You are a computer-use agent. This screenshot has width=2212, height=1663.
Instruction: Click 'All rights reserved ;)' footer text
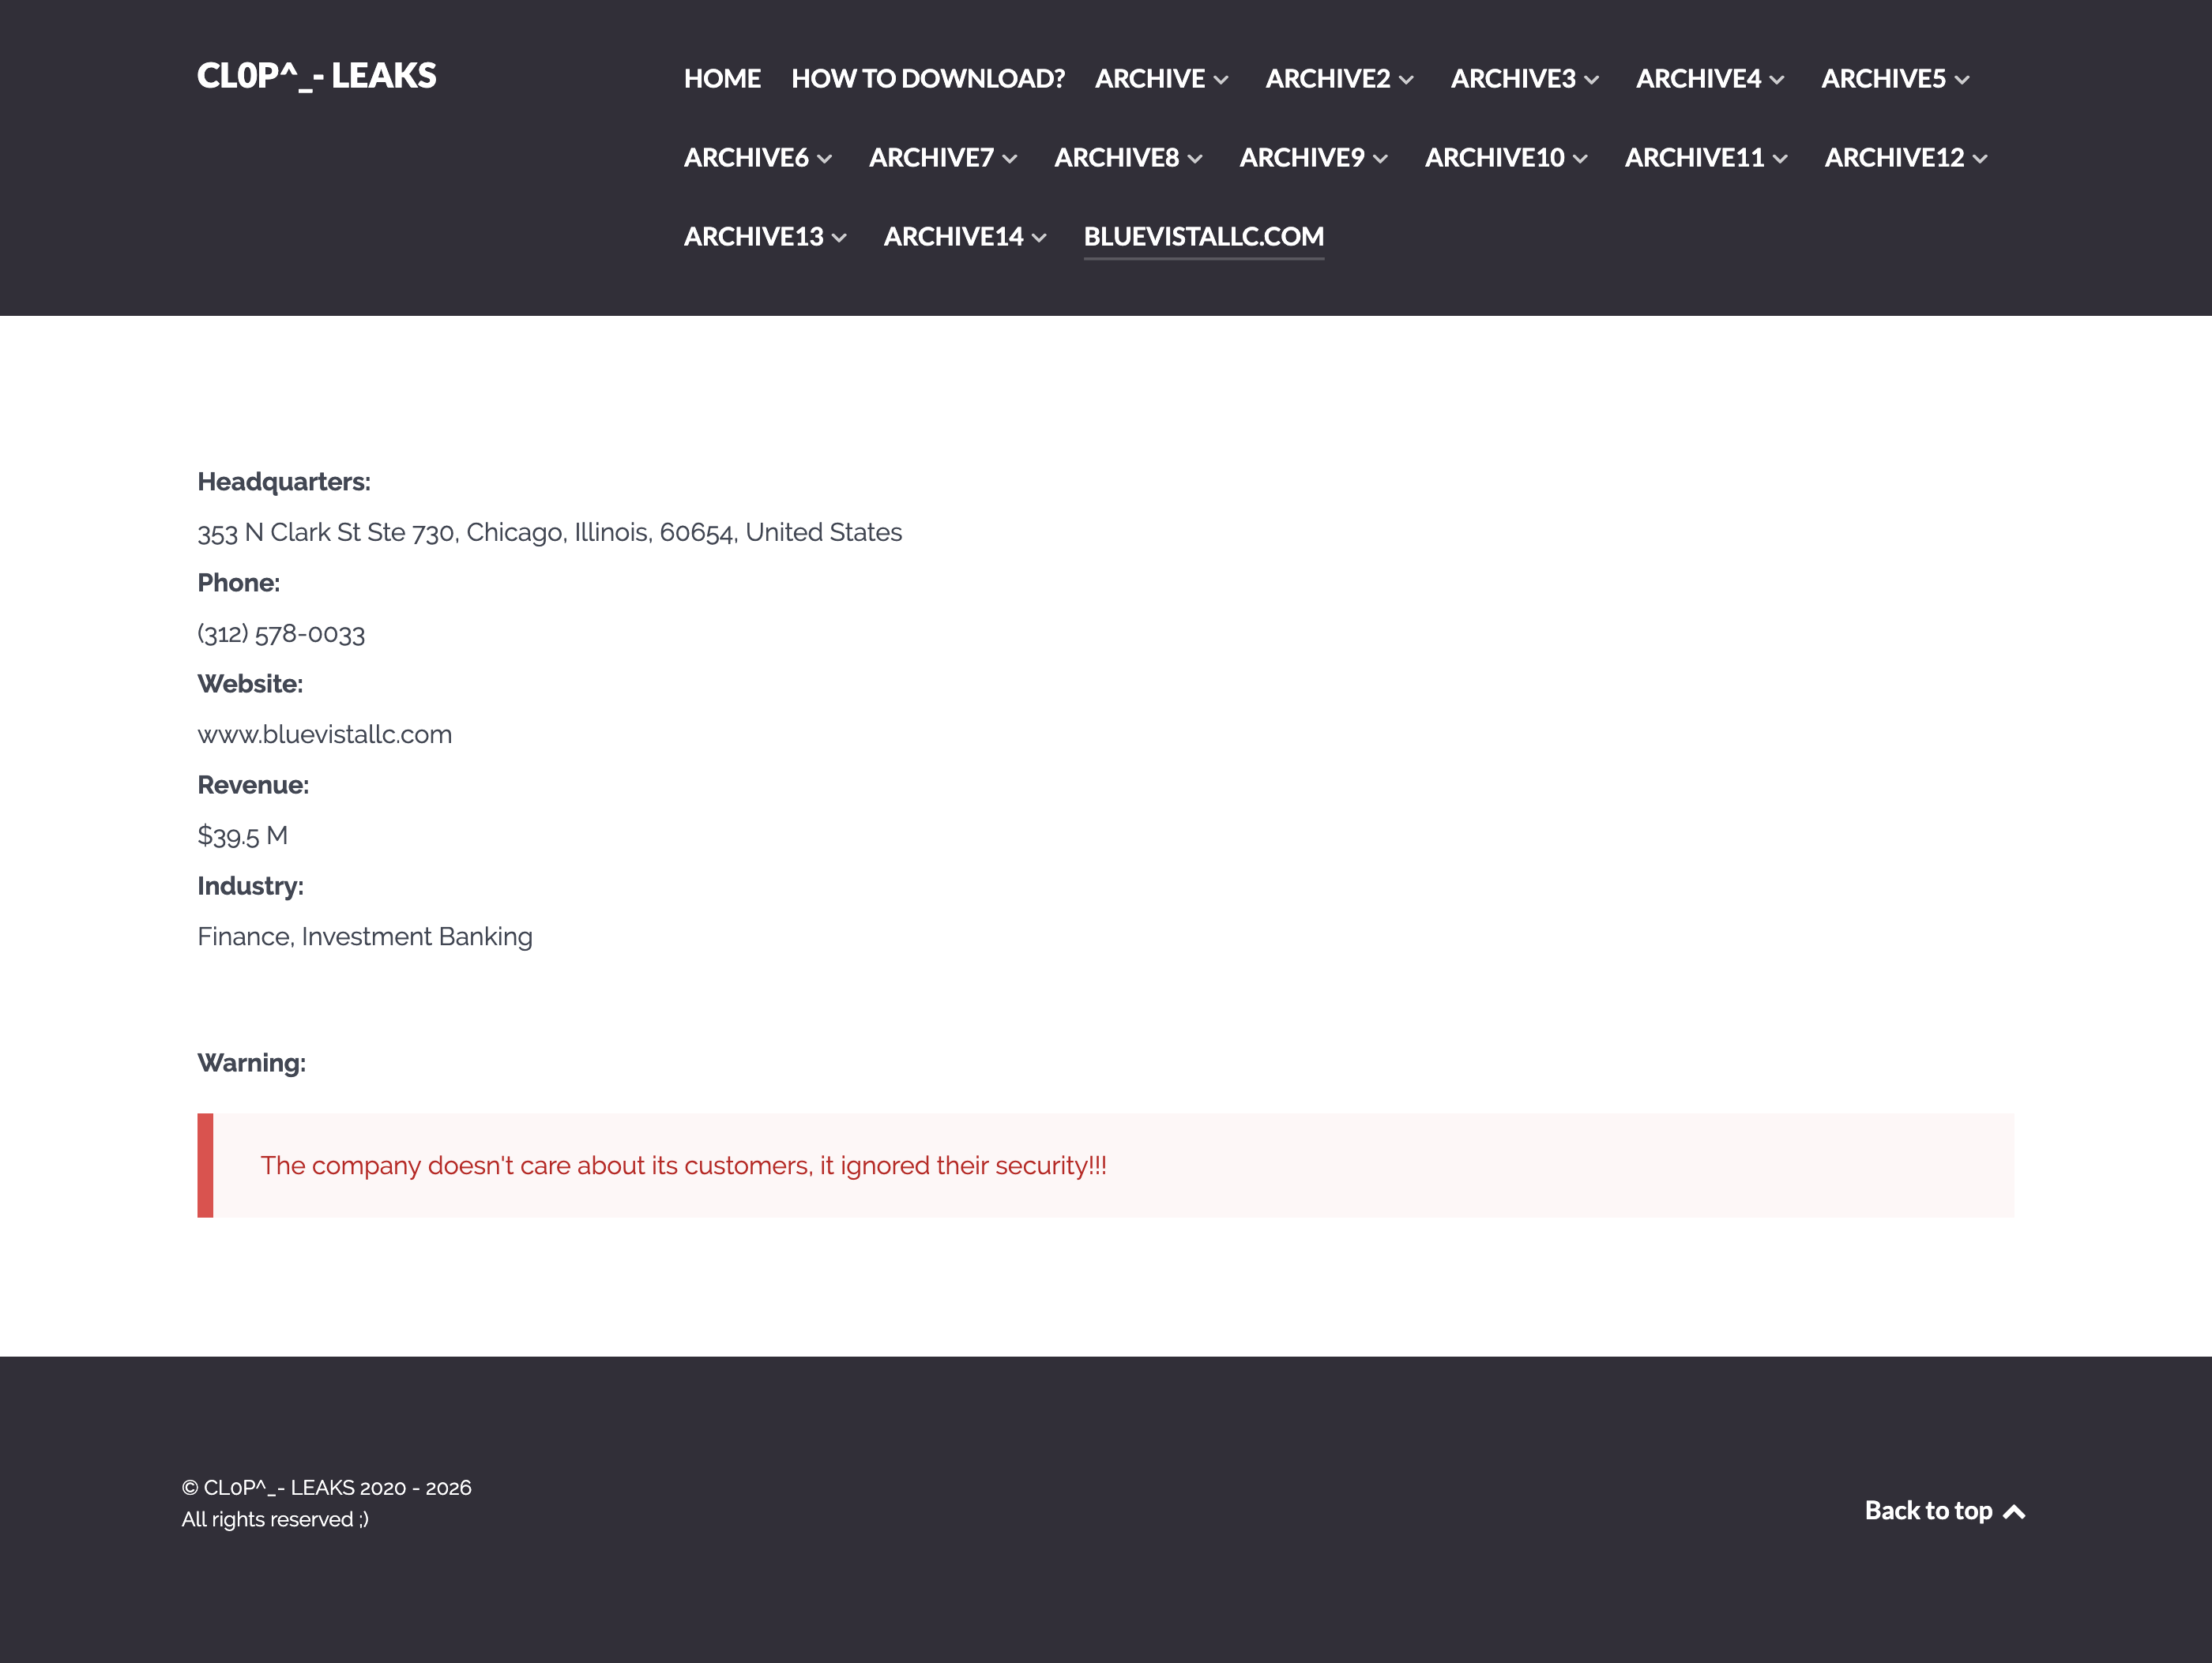(x=275, y=1519)
